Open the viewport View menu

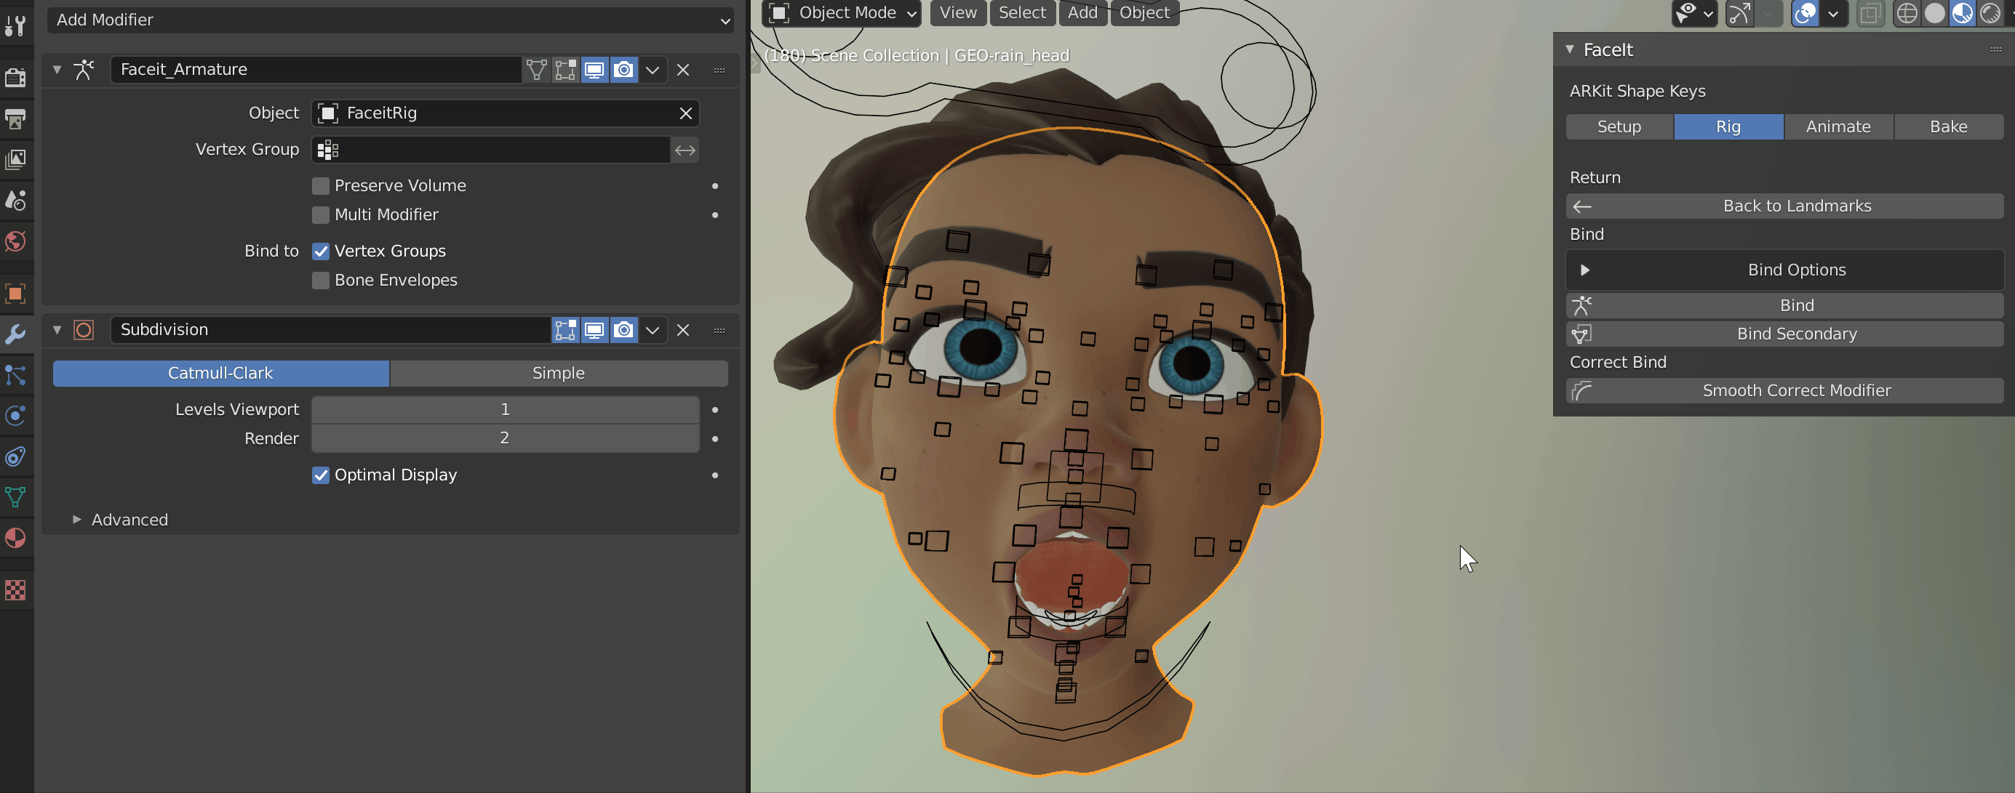(x=958, y=12)
